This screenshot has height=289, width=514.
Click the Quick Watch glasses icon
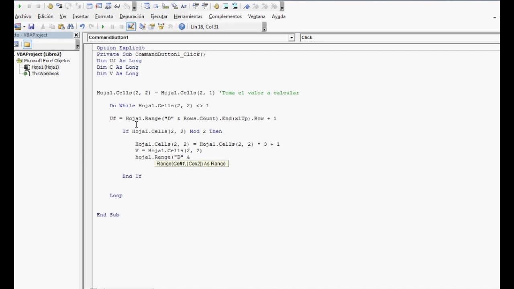pyautogui.click(x=117, y=6)
